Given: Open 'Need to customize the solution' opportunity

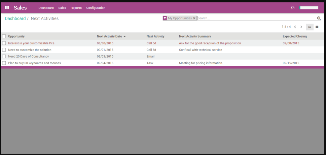Looking at the screenshot, I should point(30,50).
